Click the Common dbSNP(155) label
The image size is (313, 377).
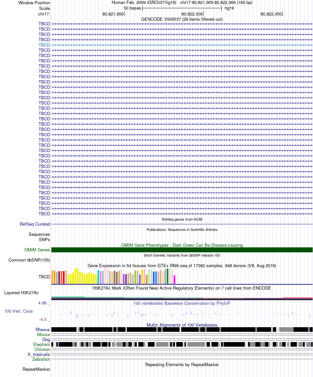[x=29, y=260]
